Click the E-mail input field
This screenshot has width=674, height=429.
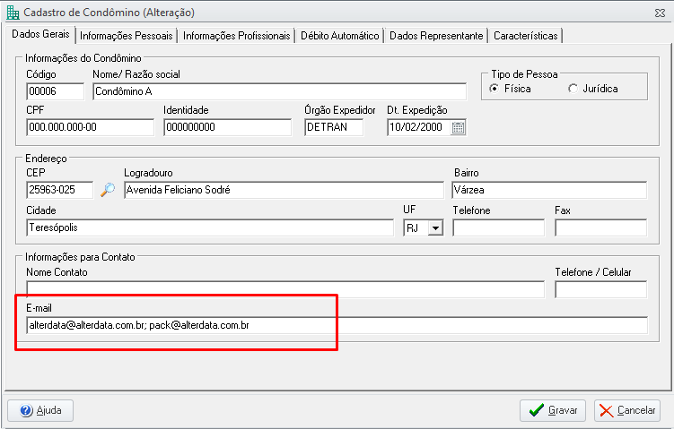[337, 325]
